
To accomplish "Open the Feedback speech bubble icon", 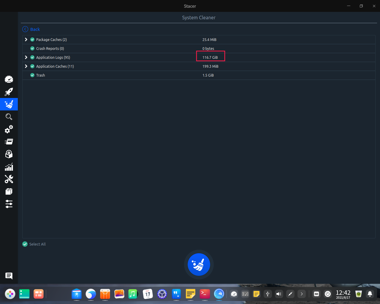I will 9,276.
